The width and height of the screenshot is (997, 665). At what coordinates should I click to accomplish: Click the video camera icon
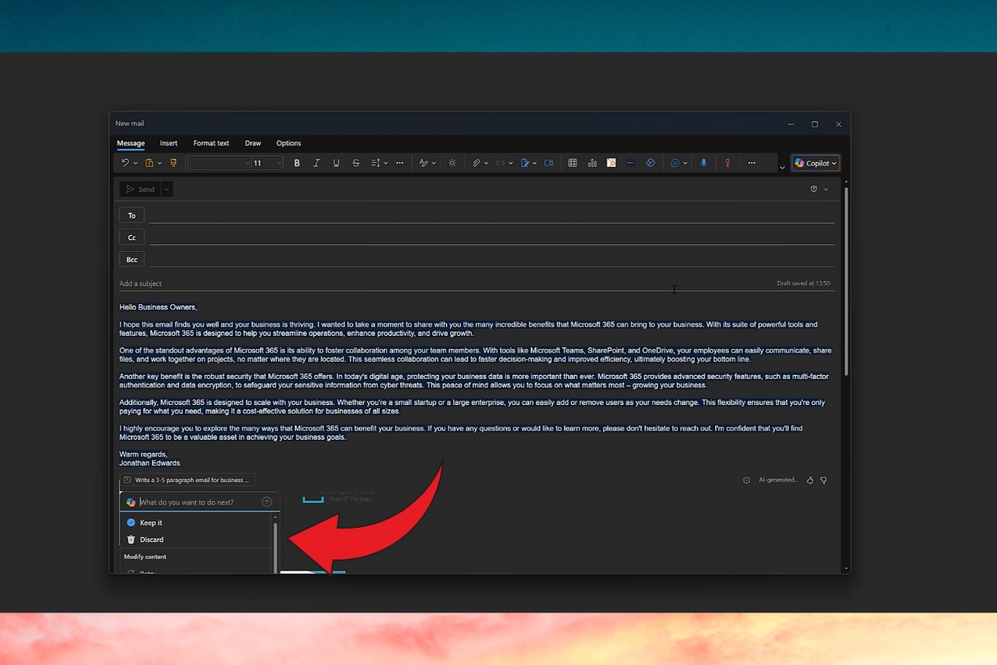tap(549, 163)
